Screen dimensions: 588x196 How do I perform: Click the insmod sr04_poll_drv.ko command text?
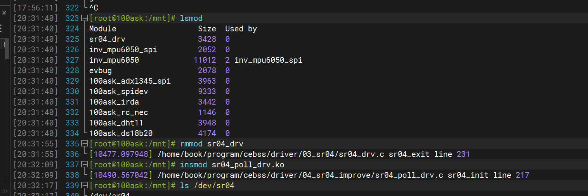click(x=232, y=165)
